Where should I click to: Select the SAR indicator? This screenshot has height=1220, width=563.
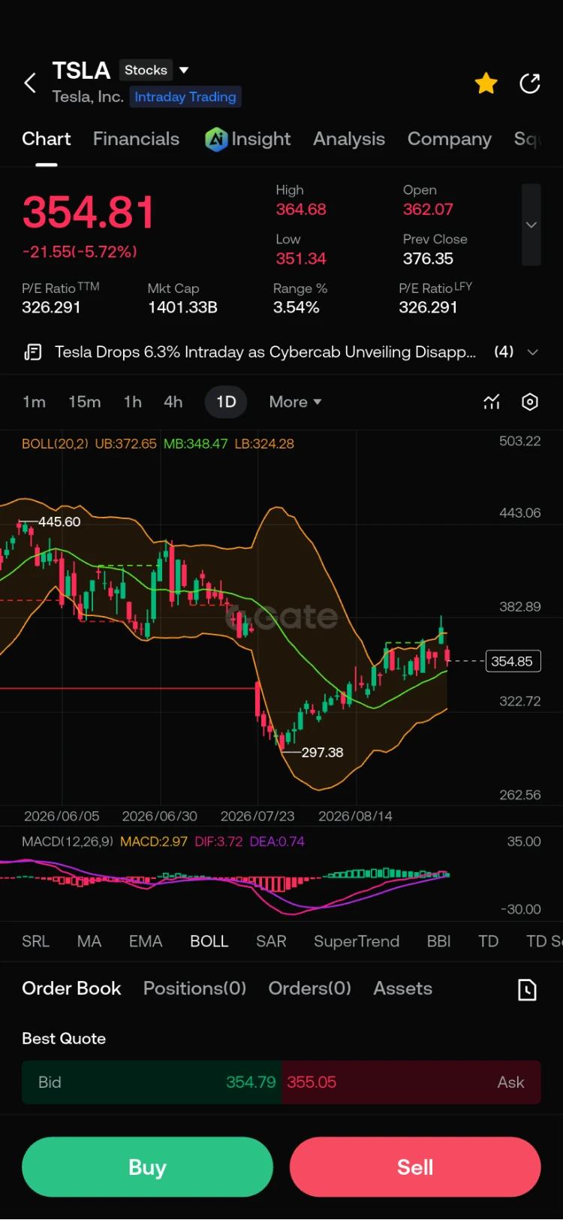pos(271,941)
